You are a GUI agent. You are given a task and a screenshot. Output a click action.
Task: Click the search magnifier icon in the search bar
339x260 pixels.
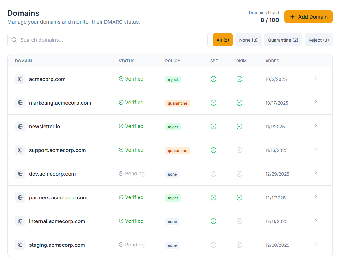point(14,40)
